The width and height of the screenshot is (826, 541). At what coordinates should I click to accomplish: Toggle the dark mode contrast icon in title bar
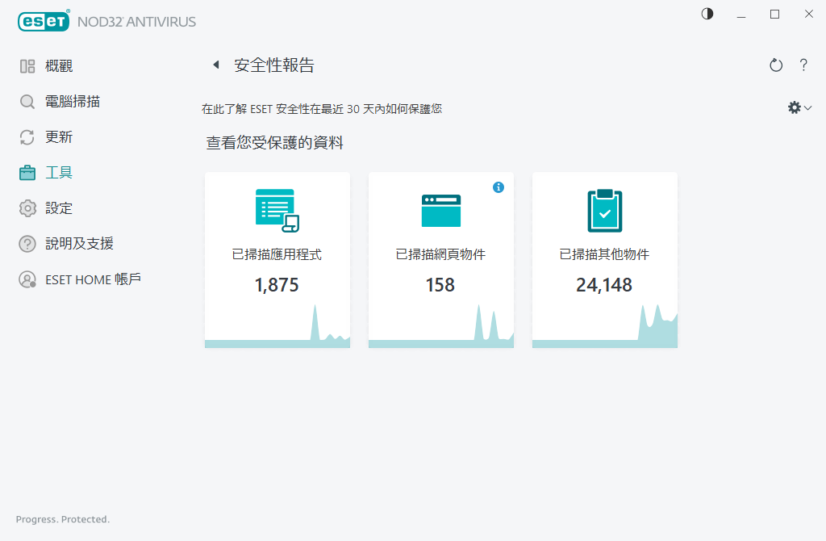click(x=707, y=14)
